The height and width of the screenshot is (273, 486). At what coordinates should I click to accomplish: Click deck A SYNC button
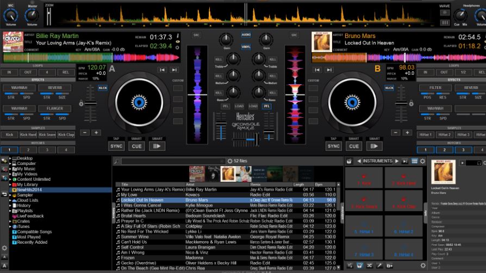(116, 146)
